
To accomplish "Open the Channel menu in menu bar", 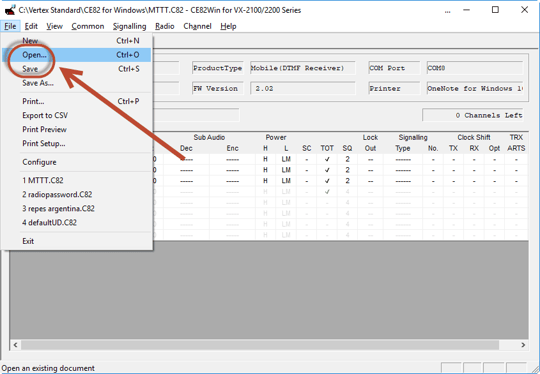I will coord(197,26).
